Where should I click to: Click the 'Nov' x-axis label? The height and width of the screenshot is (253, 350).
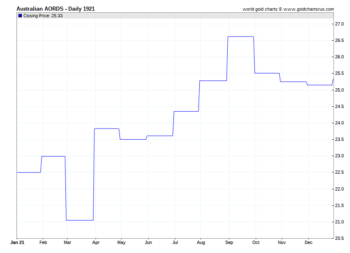[282, 242]
